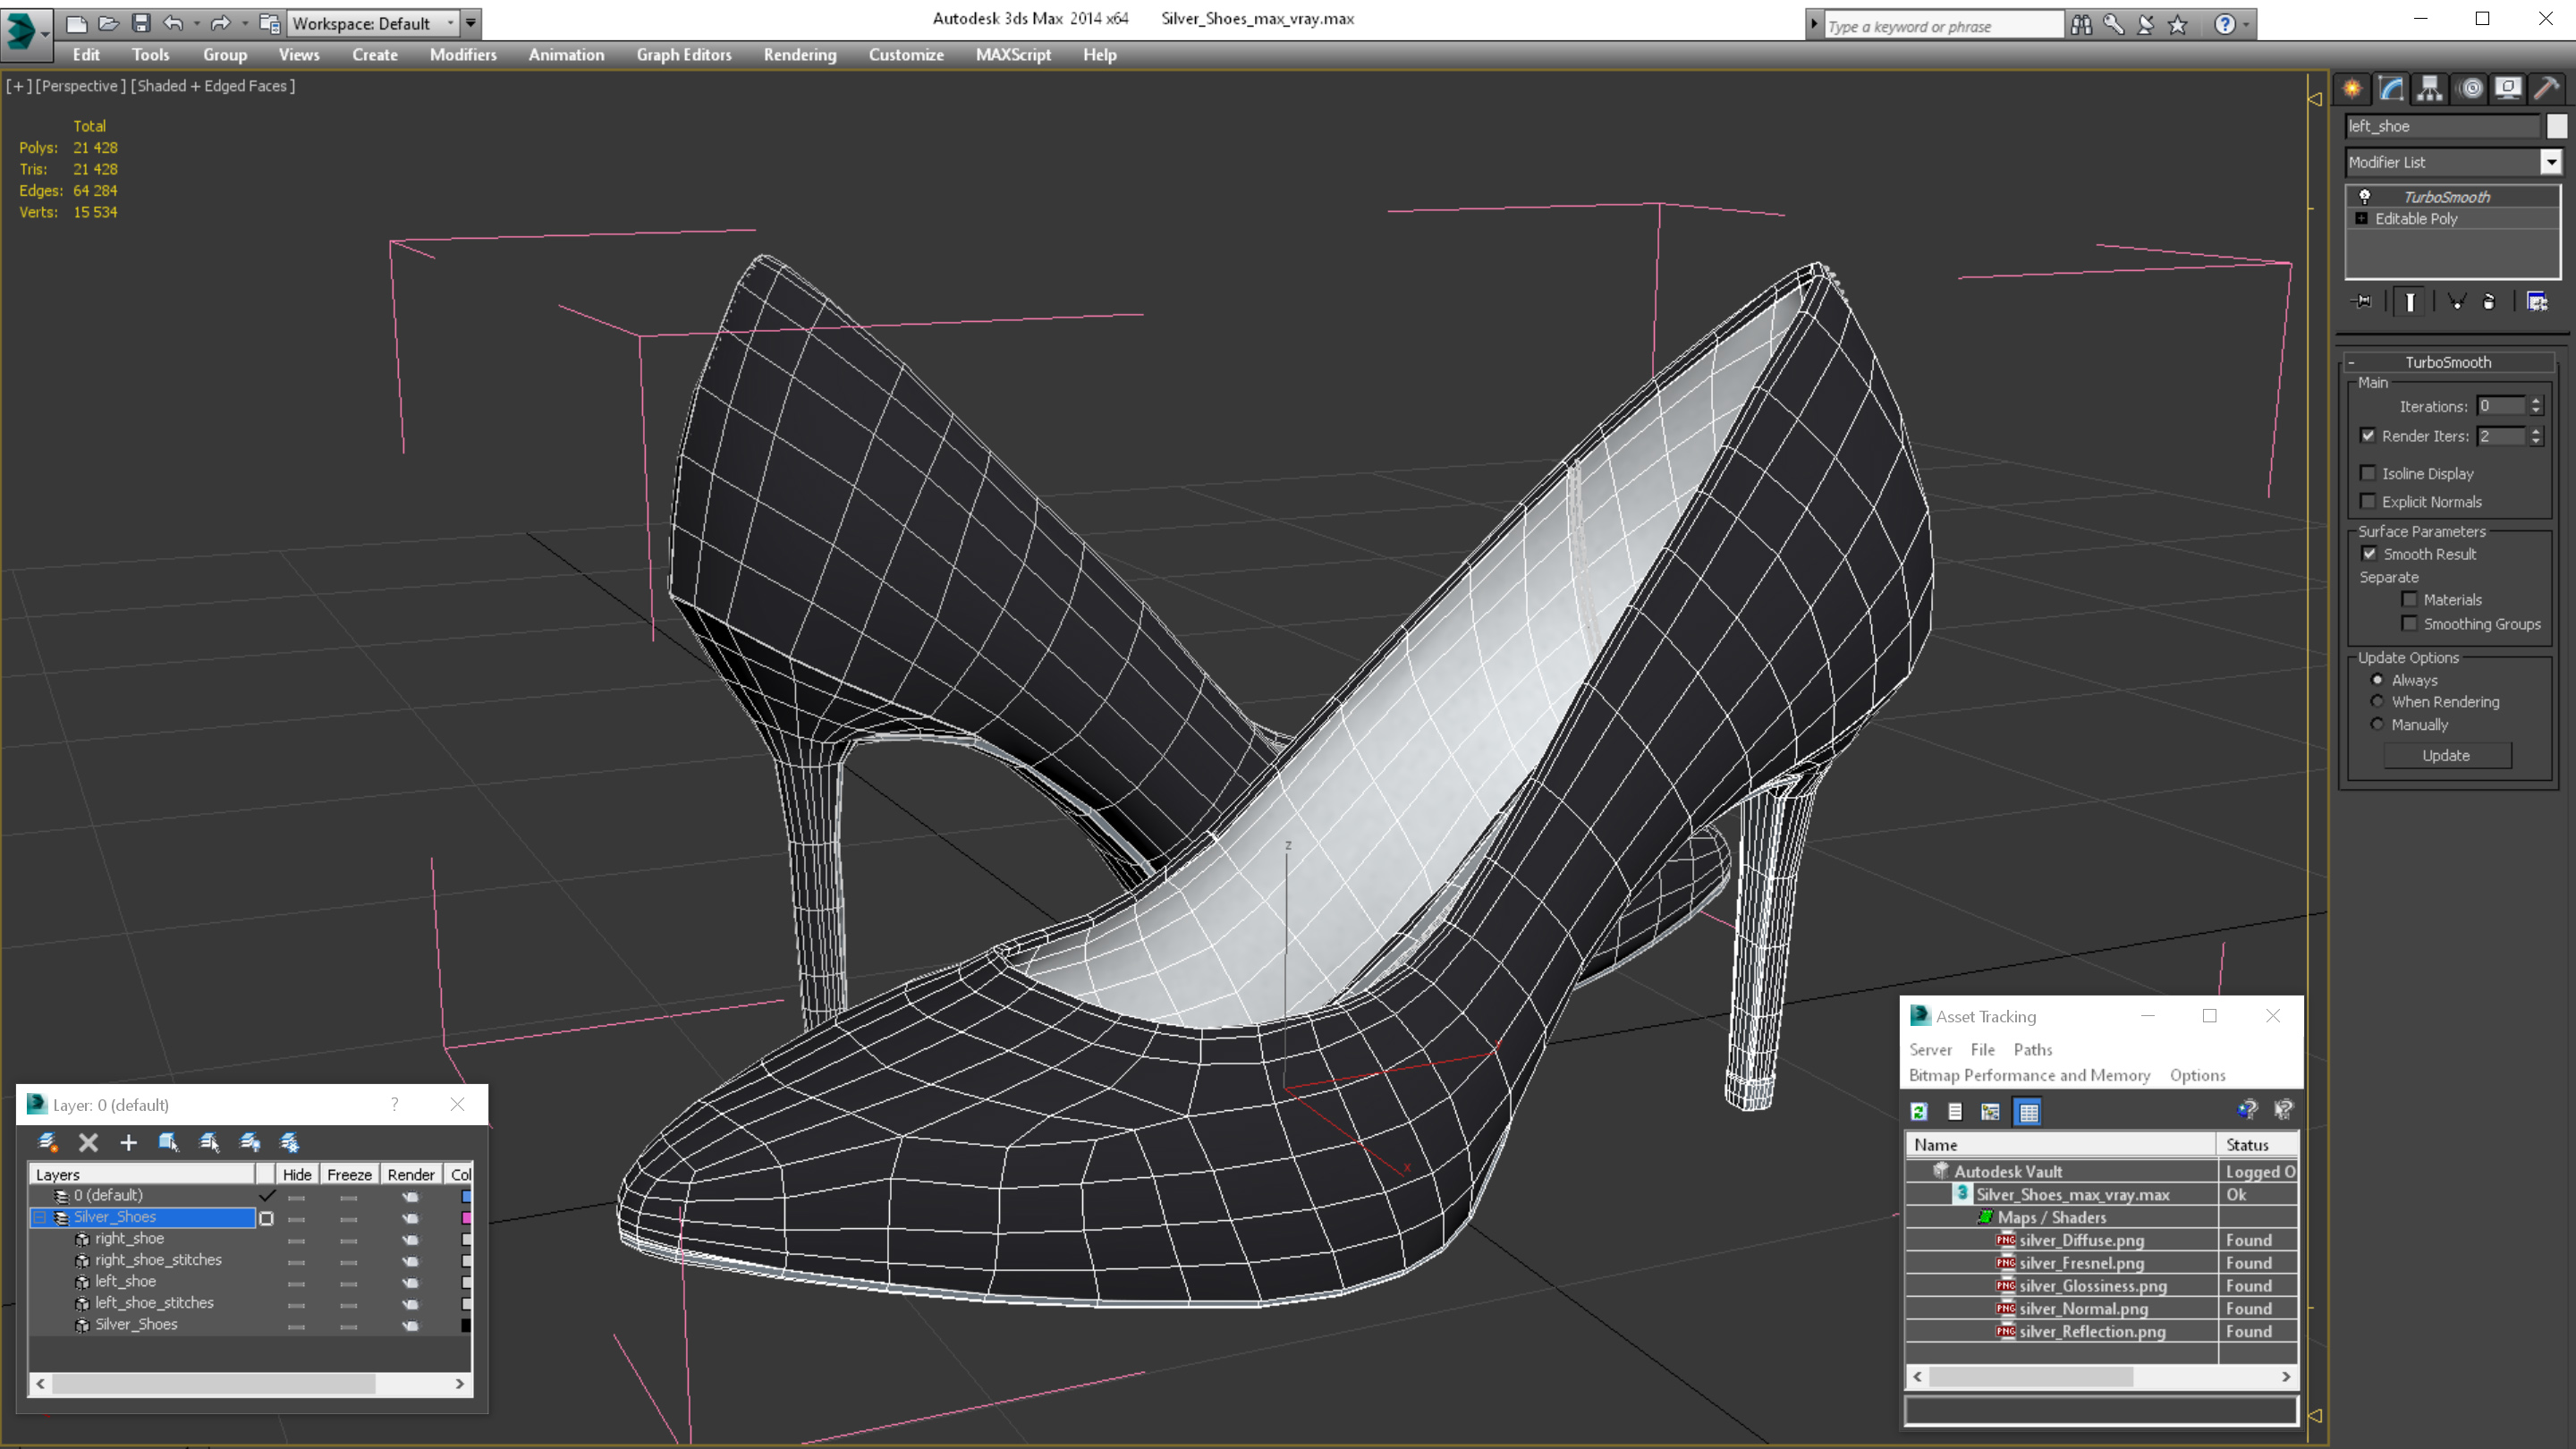
Task: Open the Create command panel tab
Action: click(x=2352, y=89)
